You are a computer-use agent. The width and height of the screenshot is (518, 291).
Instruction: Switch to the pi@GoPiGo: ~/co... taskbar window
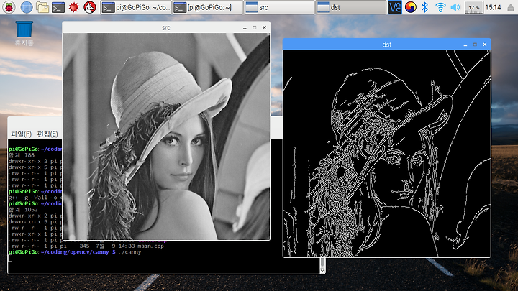pyautogui.click(x=136, y=7)
